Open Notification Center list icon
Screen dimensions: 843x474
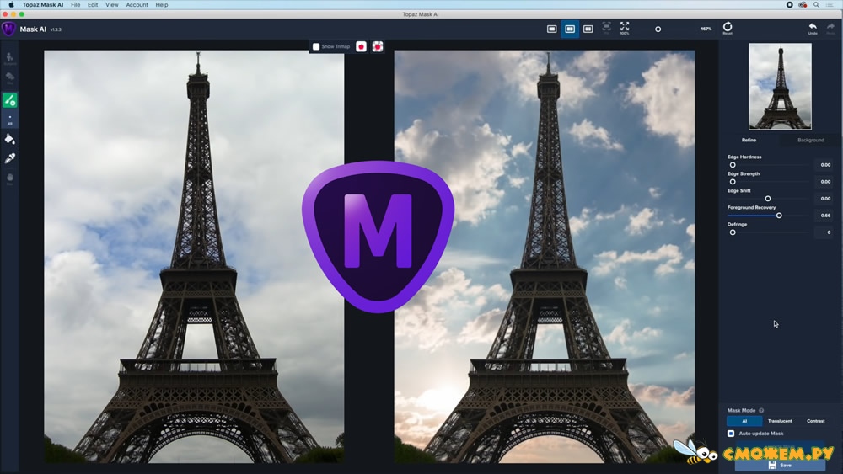[x=830, y=5]
